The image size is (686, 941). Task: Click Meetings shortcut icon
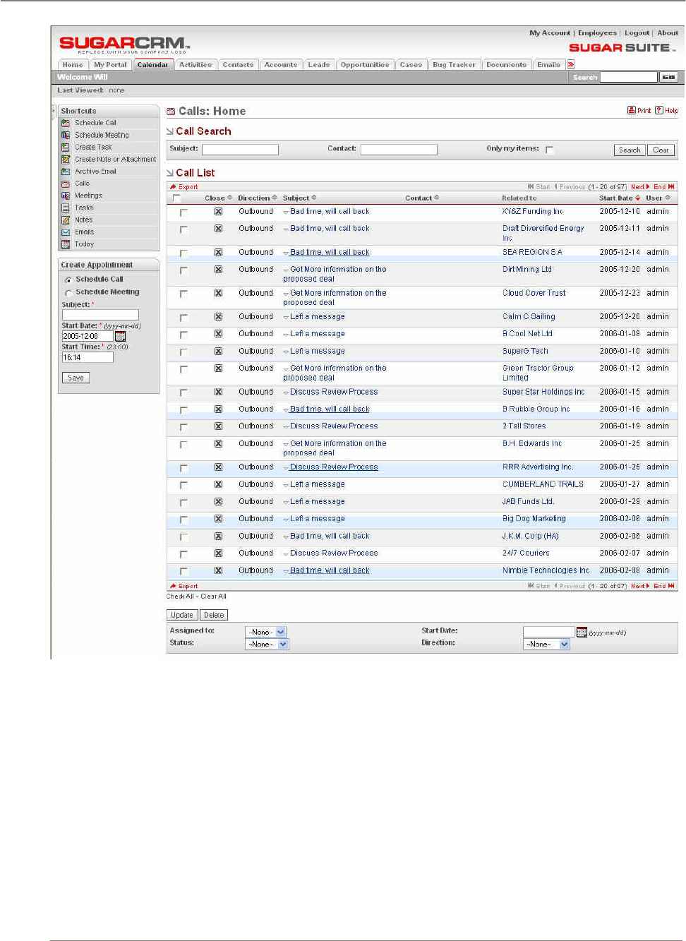click(x=66, y=196)
